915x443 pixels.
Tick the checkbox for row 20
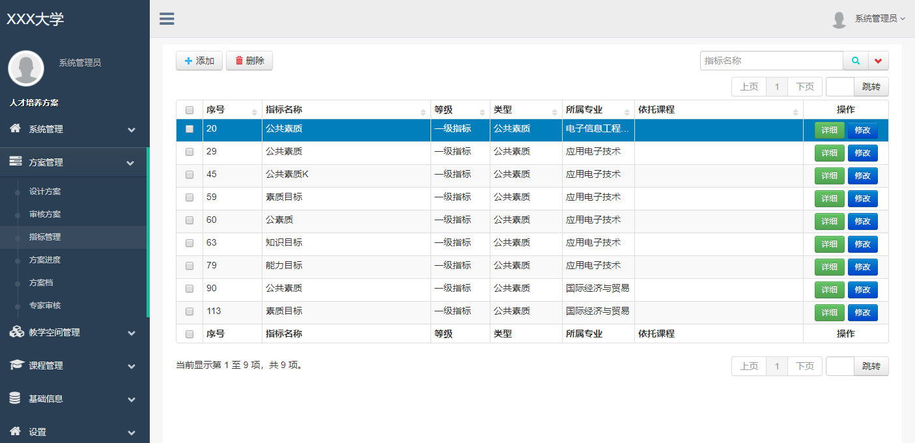point(190,129)
